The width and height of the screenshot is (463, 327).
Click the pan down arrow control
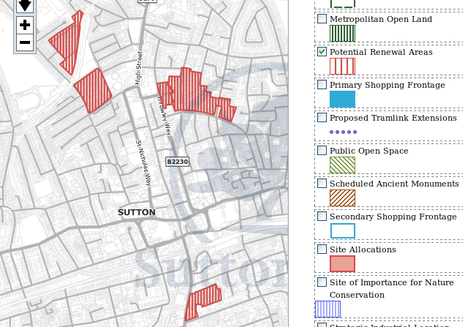pyautogui.click(x=25, y=6)
